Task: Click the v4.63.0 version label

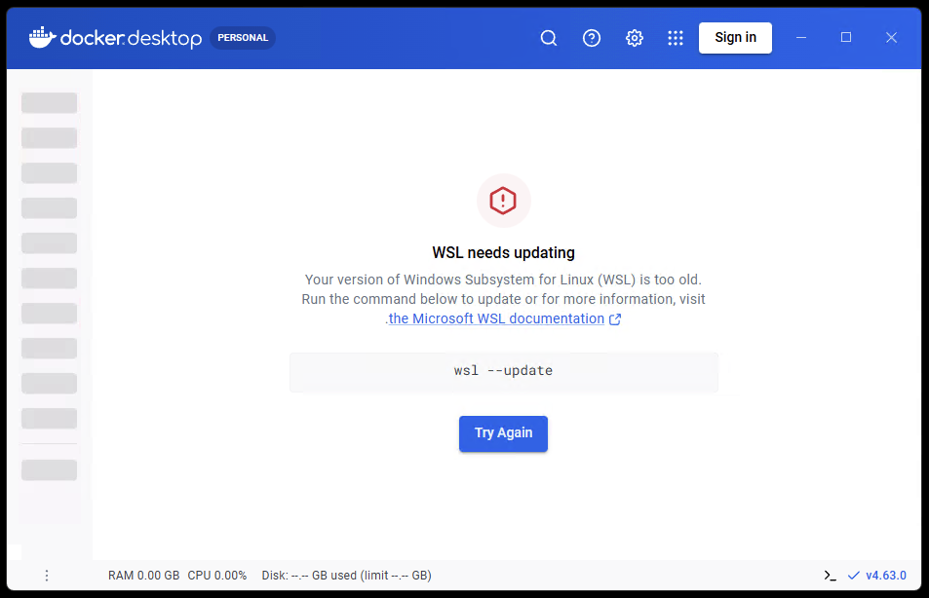Action: (x=886, y=576)
